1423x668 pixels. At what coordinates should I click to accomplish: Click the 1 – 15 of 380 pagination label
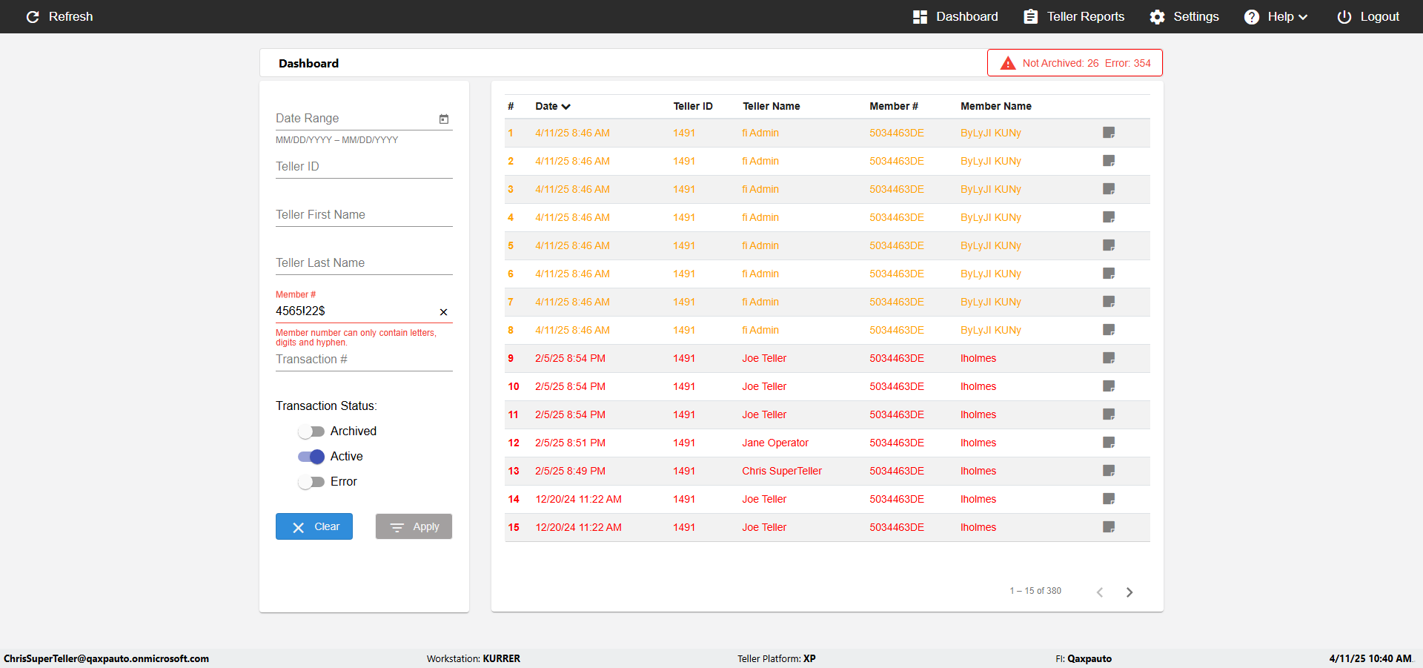tap(1035, 591)
